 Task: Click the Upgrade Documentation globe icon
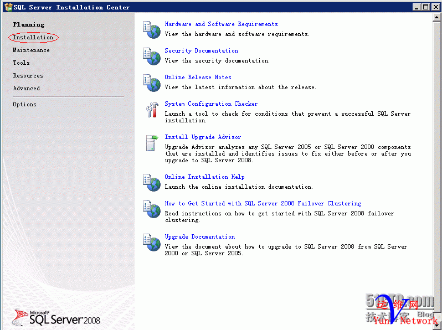(152, 242)
